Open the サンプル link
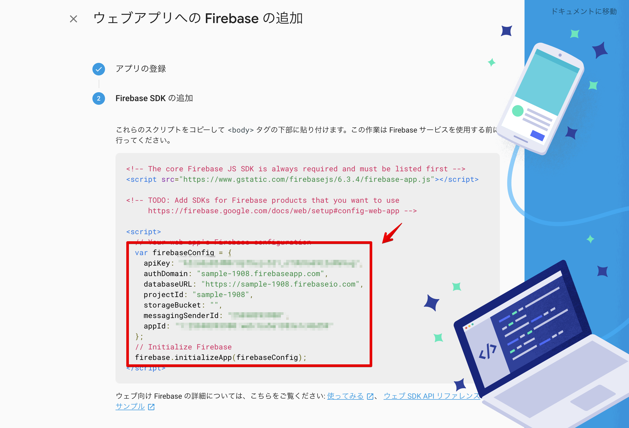This screenshot has height=428, width=629. (130, 407)
